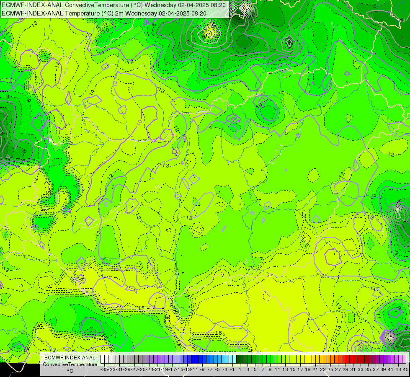Click the ConvectiveTemperature legend caption
410x377 pixels.
coord(70,364)
